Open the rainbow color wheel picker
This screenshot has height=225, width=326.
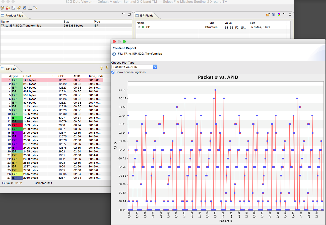click(279, 15)
